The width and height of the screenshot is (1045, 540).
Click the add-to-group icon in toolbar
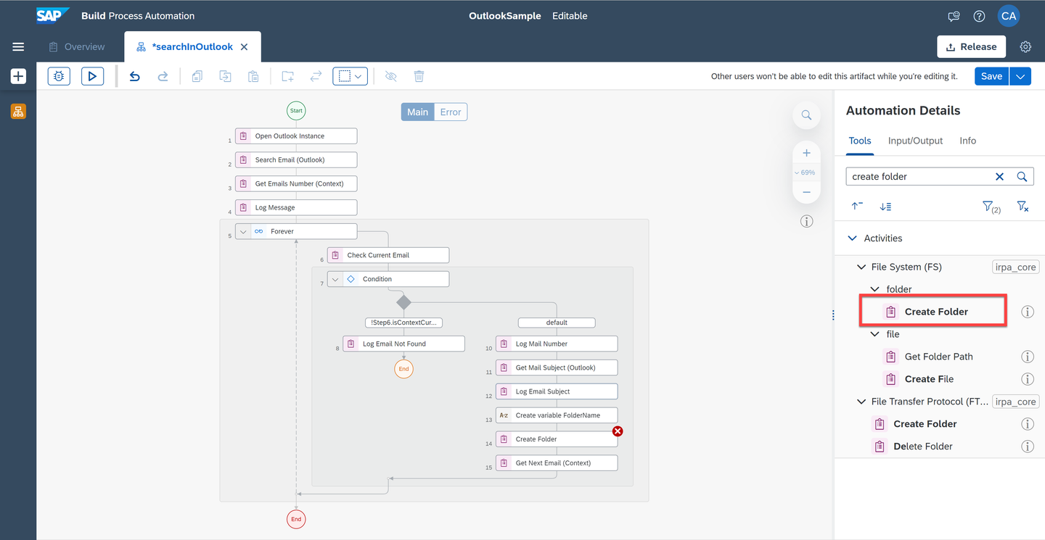coord(288,76)
